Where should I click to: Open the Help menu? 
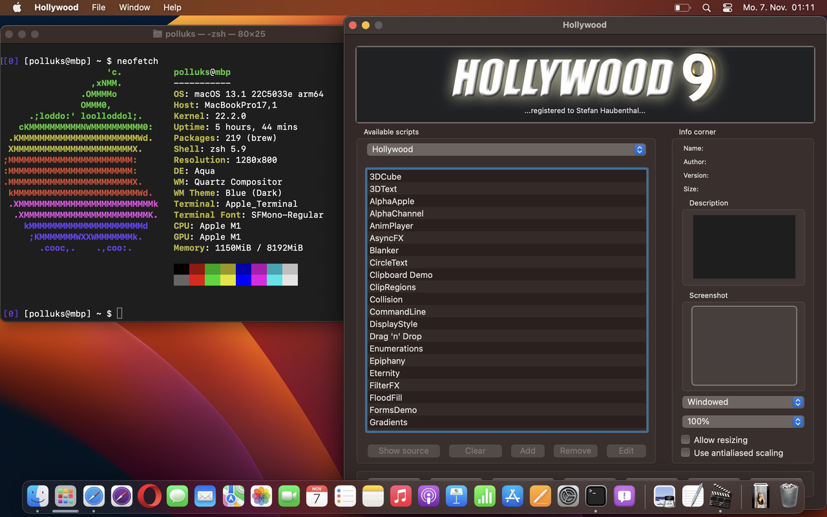coord(172,8)
